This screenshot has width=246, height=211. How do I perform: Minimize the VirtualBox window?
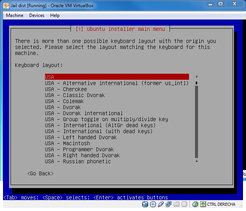click(210, 4)
